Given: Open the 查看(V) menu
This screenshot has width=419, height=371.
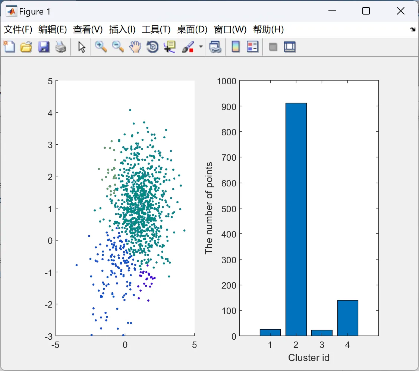Looking at the screenshot, I should click(x=88, y=29).
